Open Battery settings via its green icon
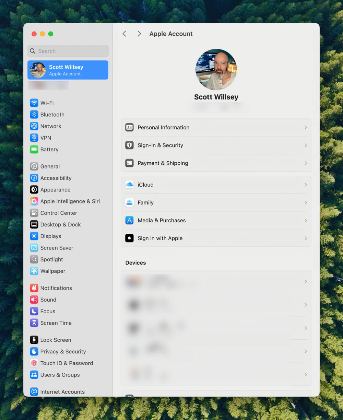This screenshot has height=420, width=343. [x=34, y=149]
